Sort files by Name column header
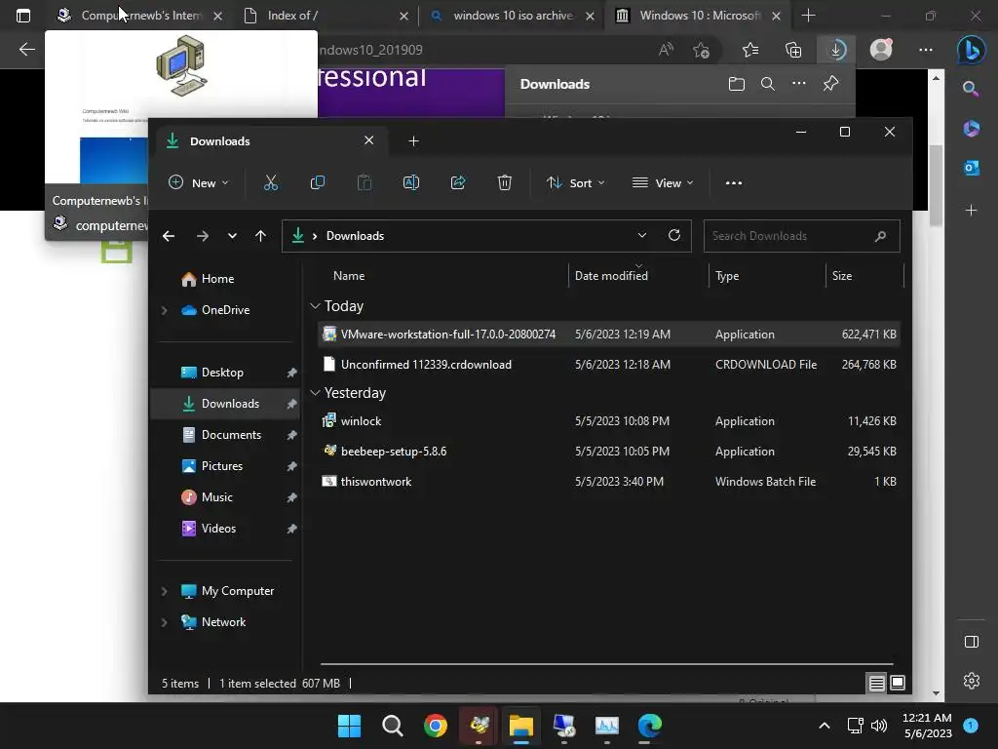Image resolution: width=998 pixels, height=749 pixels. (x=349, y=276)
